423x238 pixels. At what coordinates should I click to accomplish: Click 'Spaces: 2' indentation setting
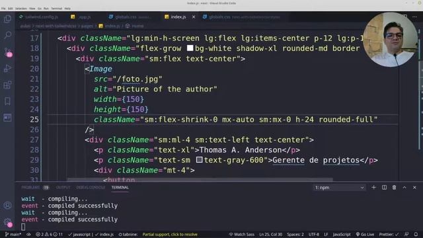click(x=295, y=235)
